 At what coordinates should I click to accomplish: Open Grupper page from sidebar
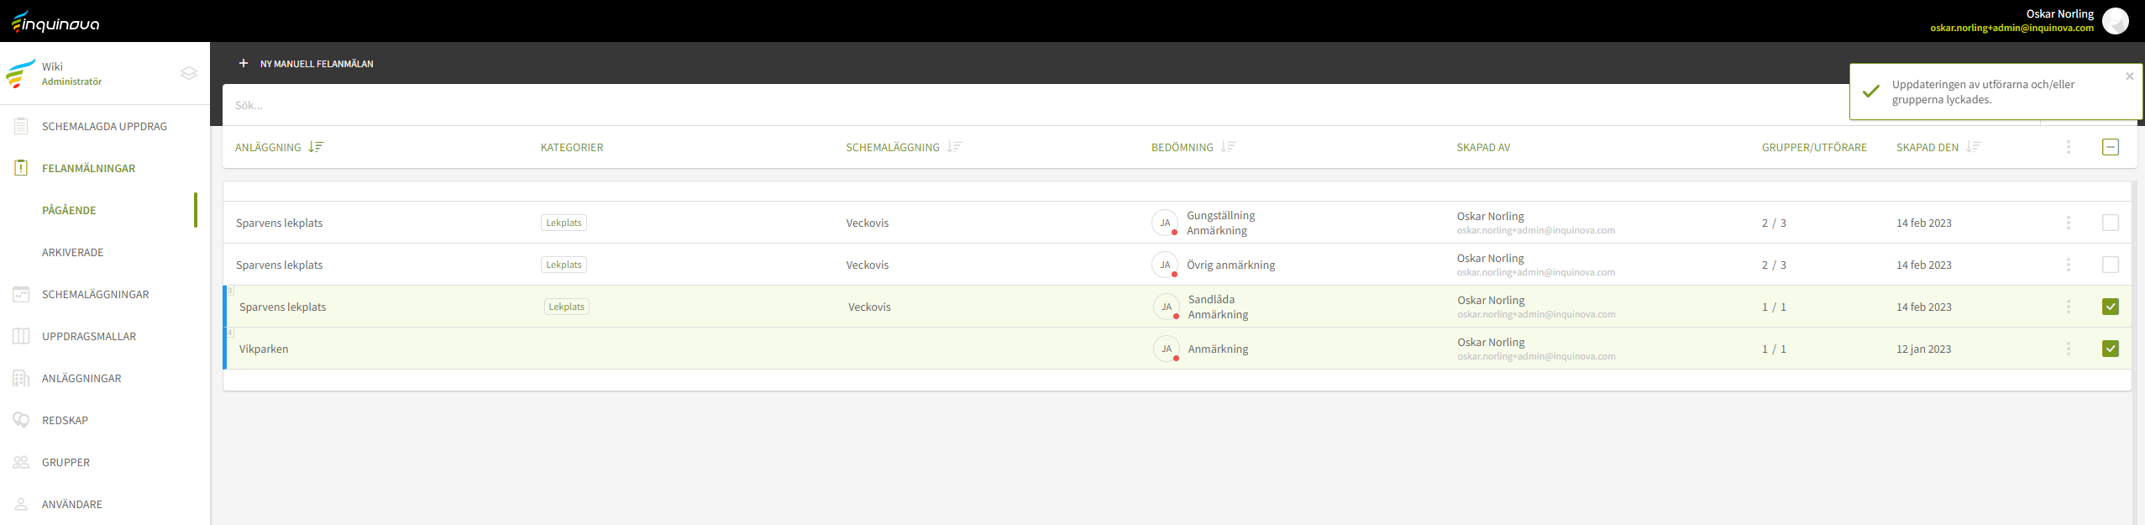pos(66,462)
